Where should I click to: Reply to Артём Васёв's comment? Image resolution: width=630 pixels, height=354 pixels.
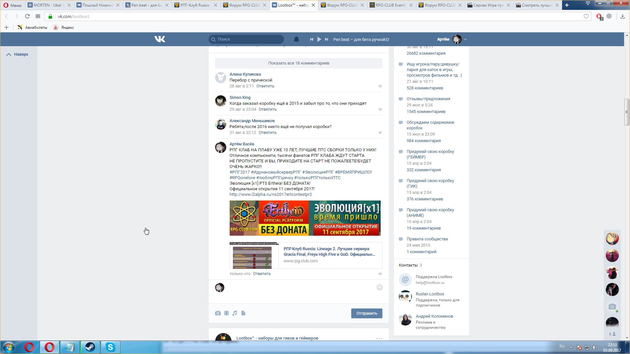(x=262, y=274)
